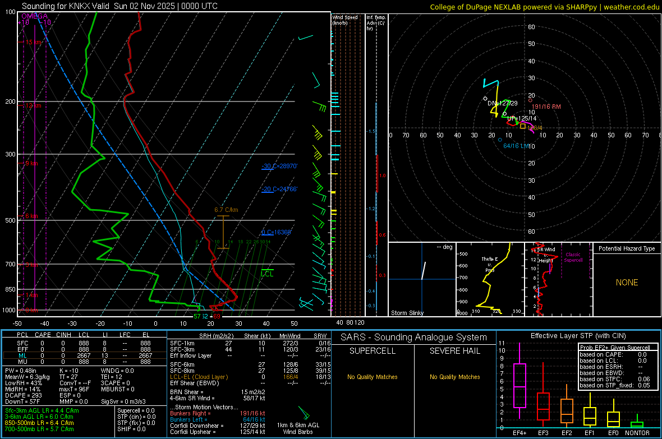The width and height of the screenshot is (662, 439).
Task: Click the 'MeanW = 6.3g/kg' value
Action: [27, 377]
